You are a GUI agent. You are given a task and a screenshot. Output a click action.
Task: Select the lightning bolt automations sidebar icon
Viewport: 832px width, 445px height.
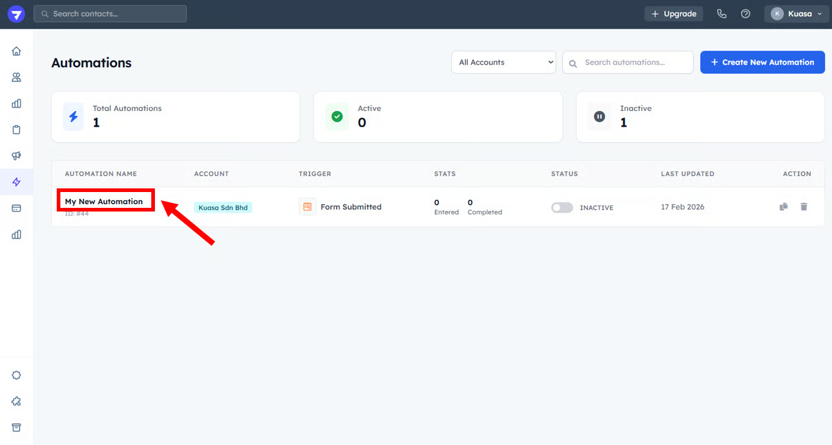16,182
